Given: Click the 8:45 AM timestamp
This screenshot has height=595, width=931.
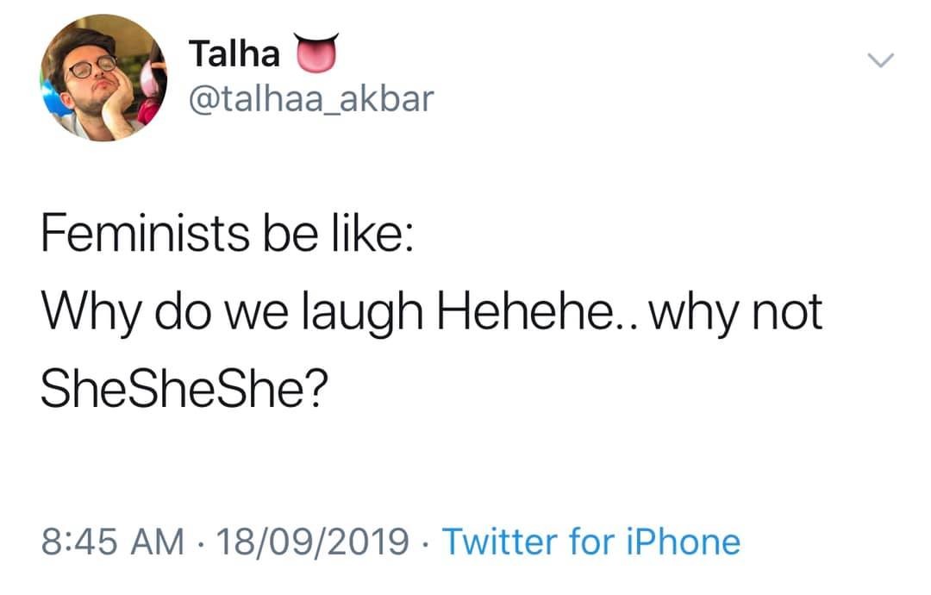Looking at the screenshot, I should [112, 542].
